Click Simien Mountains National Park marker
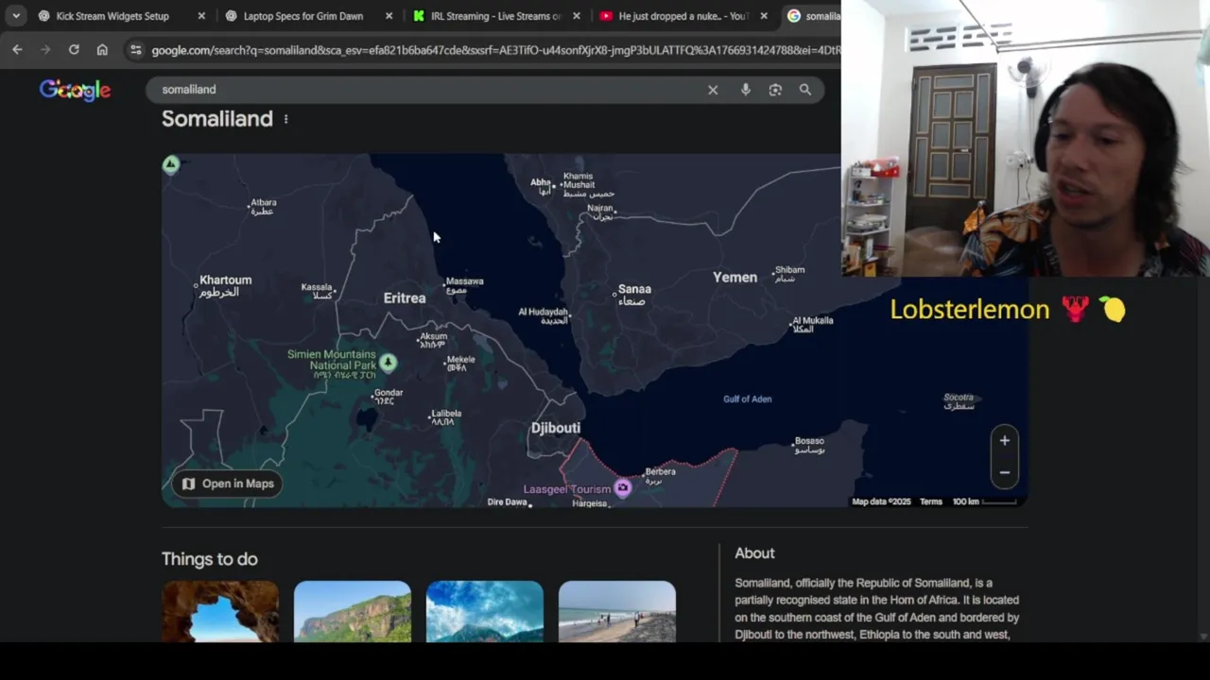Image resolution: width=1210 pixels, height=680 pixels. (388, 362)
